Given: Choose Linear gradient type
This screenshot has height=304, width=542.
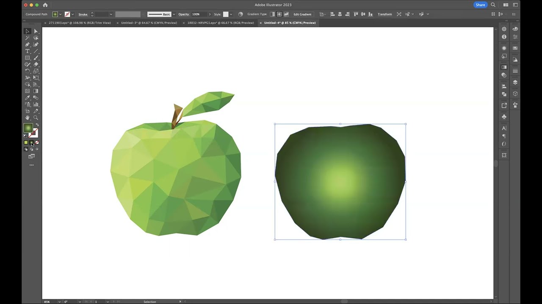Looking at the screenshot, I should point(272,14).
